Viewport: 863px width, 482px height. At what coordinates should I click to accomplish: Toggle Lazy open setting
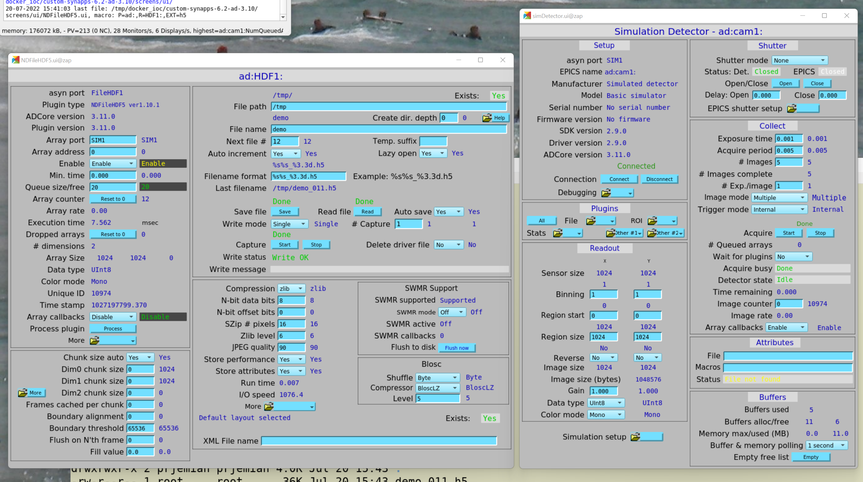coord(433,153)
